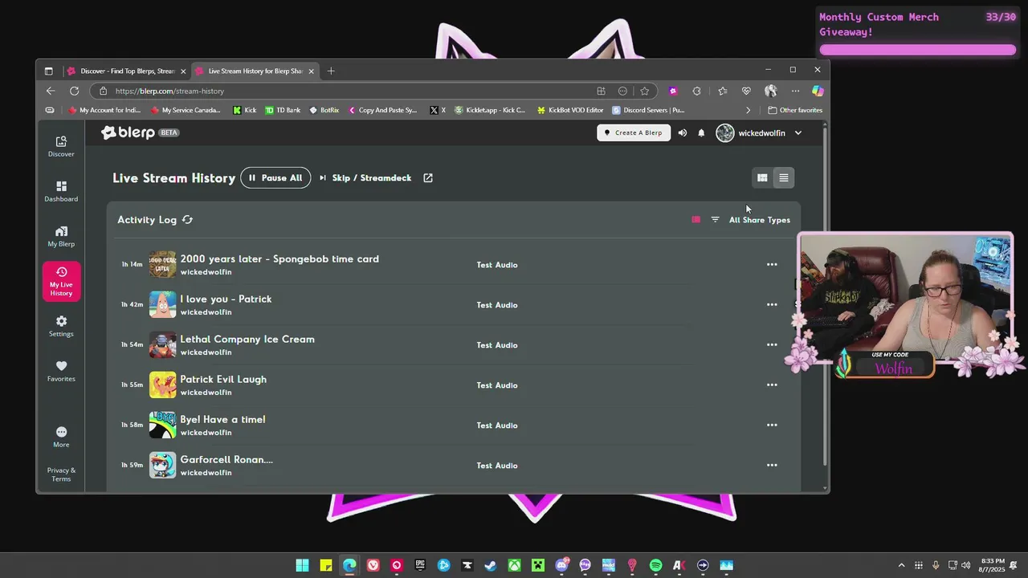
Task: Click the blerp.com address bar
Action: 345,91
